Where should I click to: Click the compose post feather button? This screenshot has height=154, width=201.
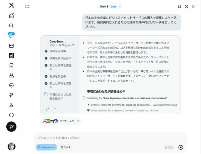(x=11, y=127)
